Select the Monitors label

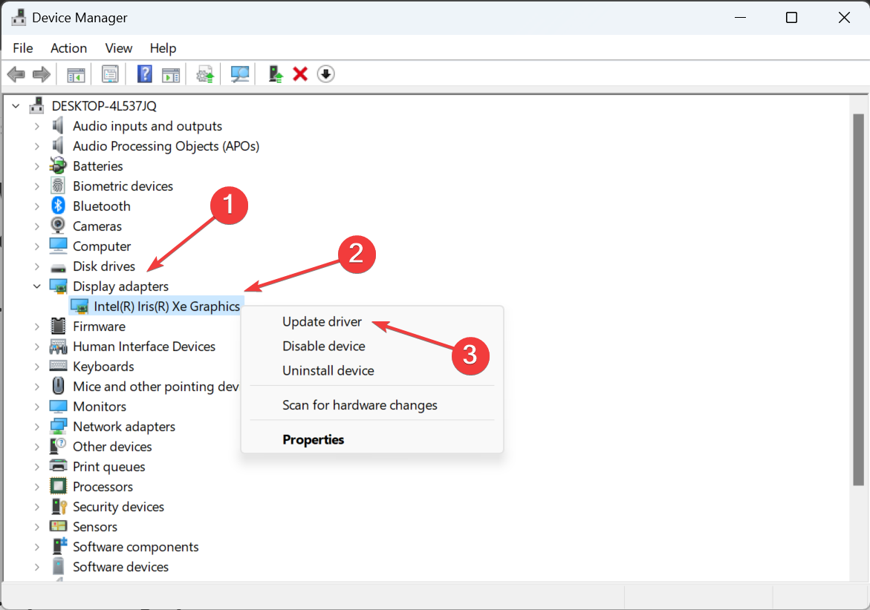pos(100,406)
